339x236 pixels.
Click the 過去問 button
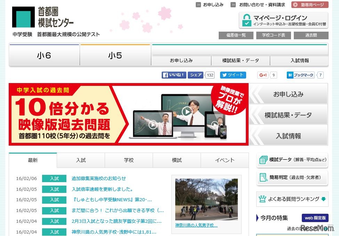(x=311, y=35)
